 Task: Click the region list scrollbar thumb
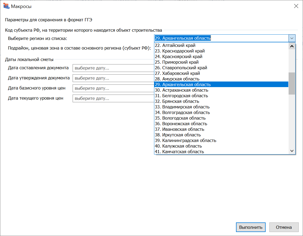point(292,83)
